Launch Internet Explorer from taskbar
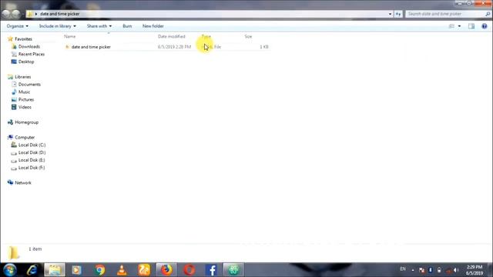493x277 pixels. [32, 270]
